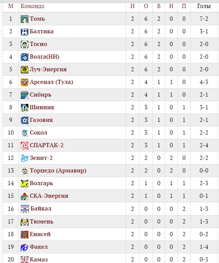The image size is (219, 263).
Task: Click the Голы column header
Action: (x=204, y=6)
